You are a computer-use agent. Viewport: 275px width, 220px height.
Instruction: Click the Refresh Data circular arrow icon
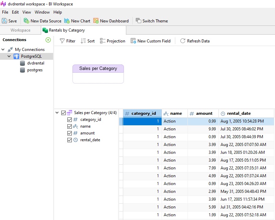[x=183, y=41]
